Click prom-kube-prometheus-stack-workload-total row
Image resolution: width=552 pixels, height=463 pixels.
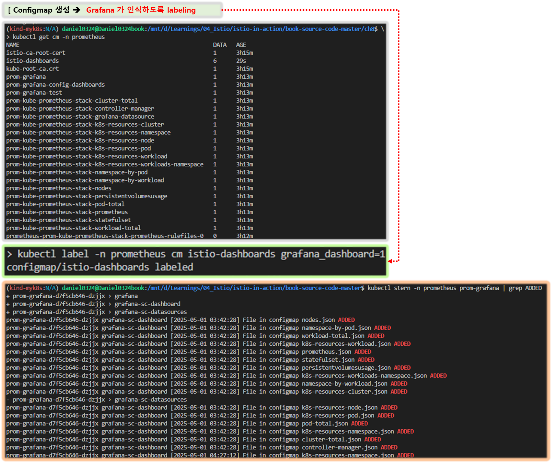(x=130, y=228)
